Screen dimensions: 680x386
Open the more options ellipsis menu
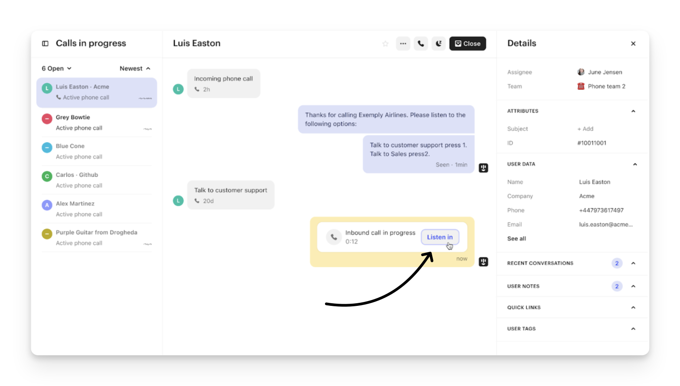click(403, 44)
